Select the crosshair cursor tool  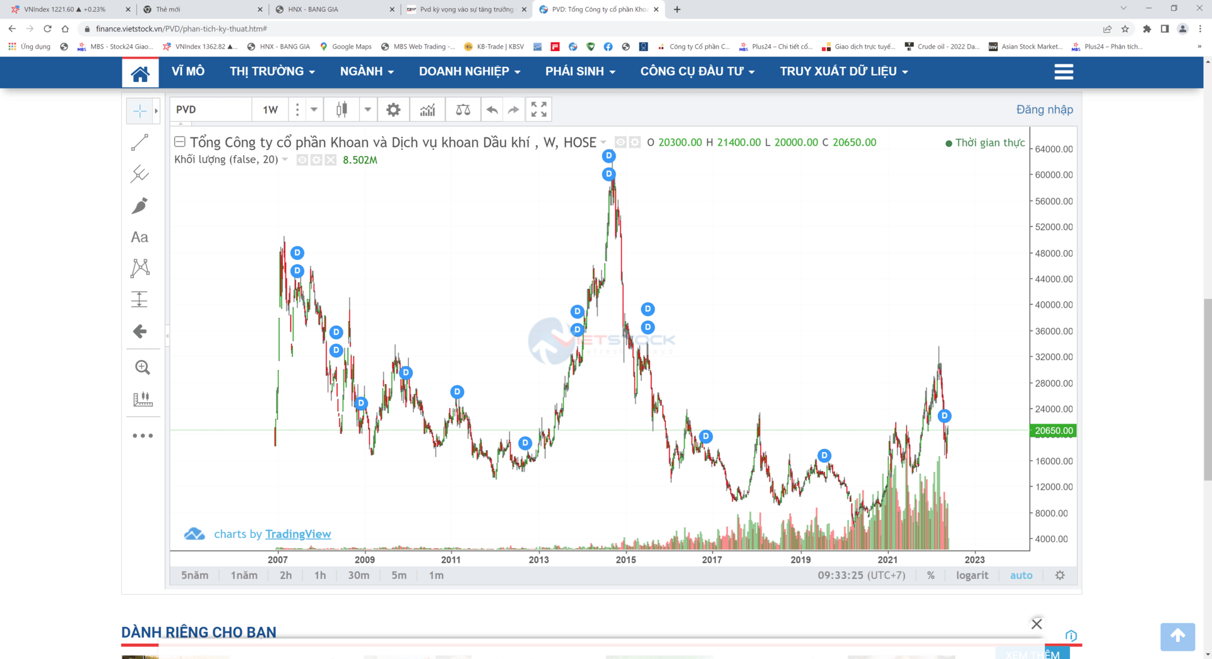(140, 111)
